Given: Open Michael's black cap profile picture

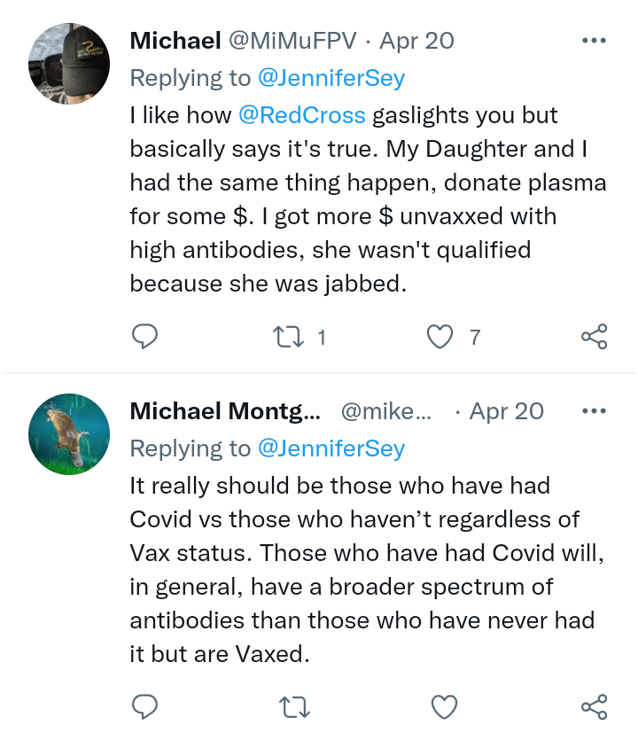Looking at the screenshot, I should [69, 64].
